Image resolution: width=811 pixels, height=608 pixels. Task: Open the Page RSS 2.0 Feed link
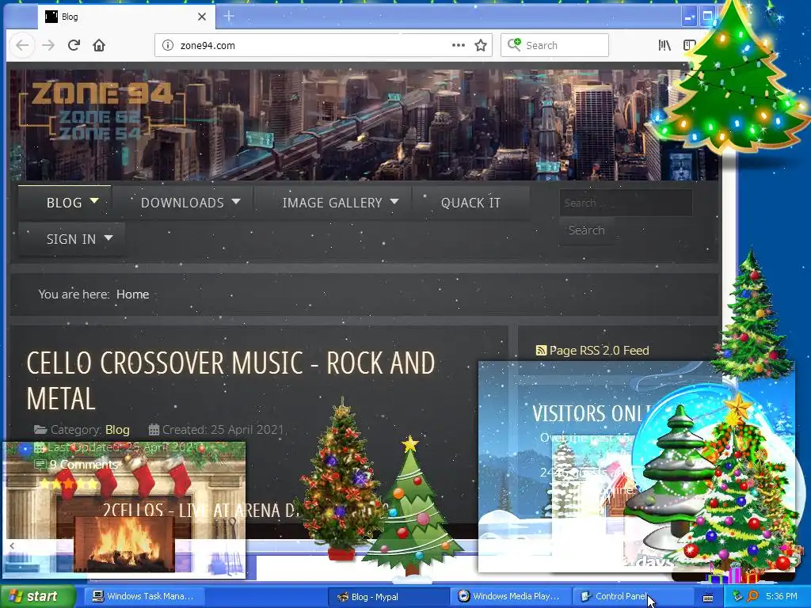click(x=599, y=351)
